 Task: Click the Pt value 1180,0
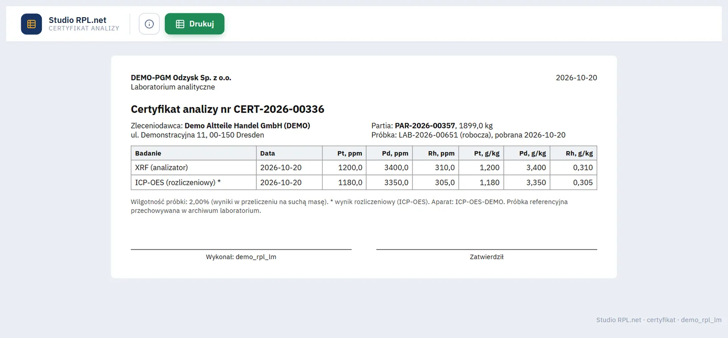[350, 183]
